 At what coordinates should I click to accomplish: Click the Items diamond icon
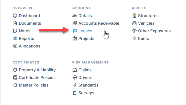click(134, 38)
